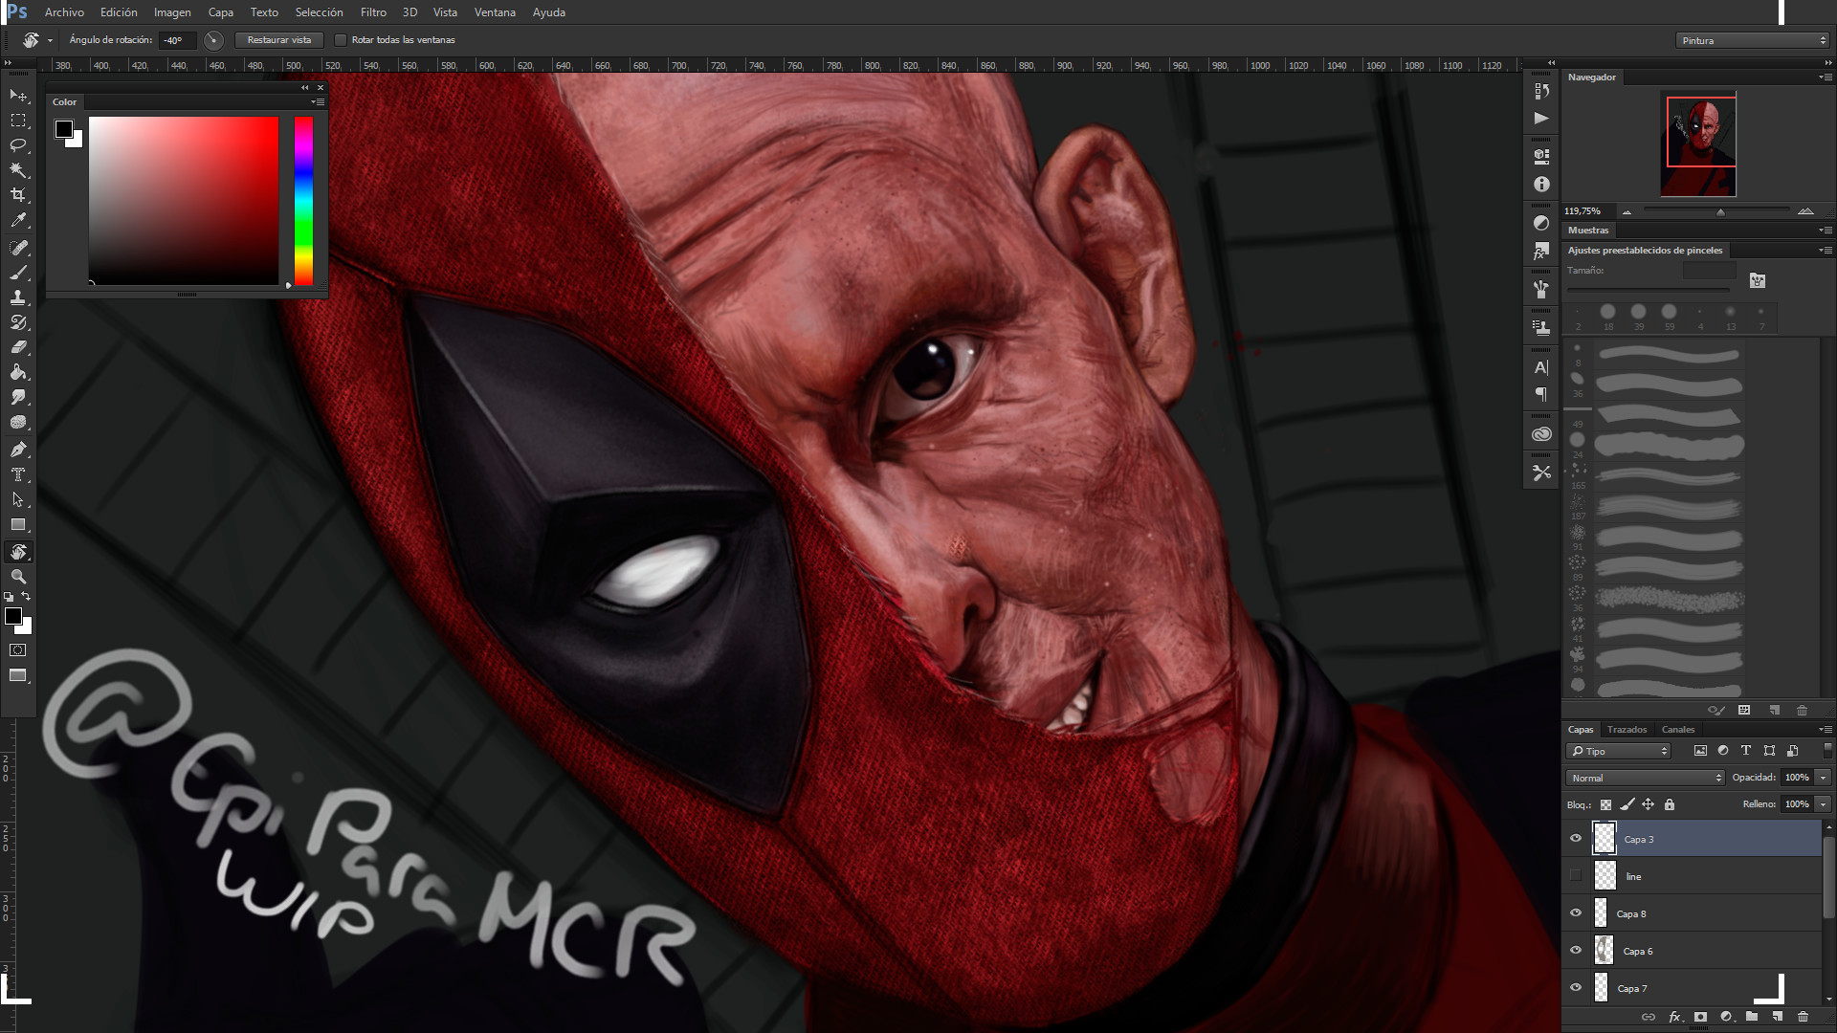Toggle lock transparent pixels

[1606, 804]
